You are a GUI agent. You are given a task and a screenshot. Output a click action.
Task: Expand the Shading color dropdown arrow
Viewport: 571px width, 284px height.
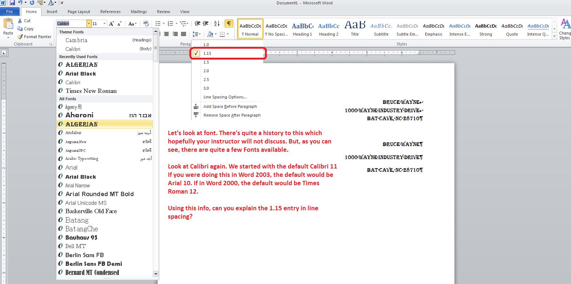216,34
